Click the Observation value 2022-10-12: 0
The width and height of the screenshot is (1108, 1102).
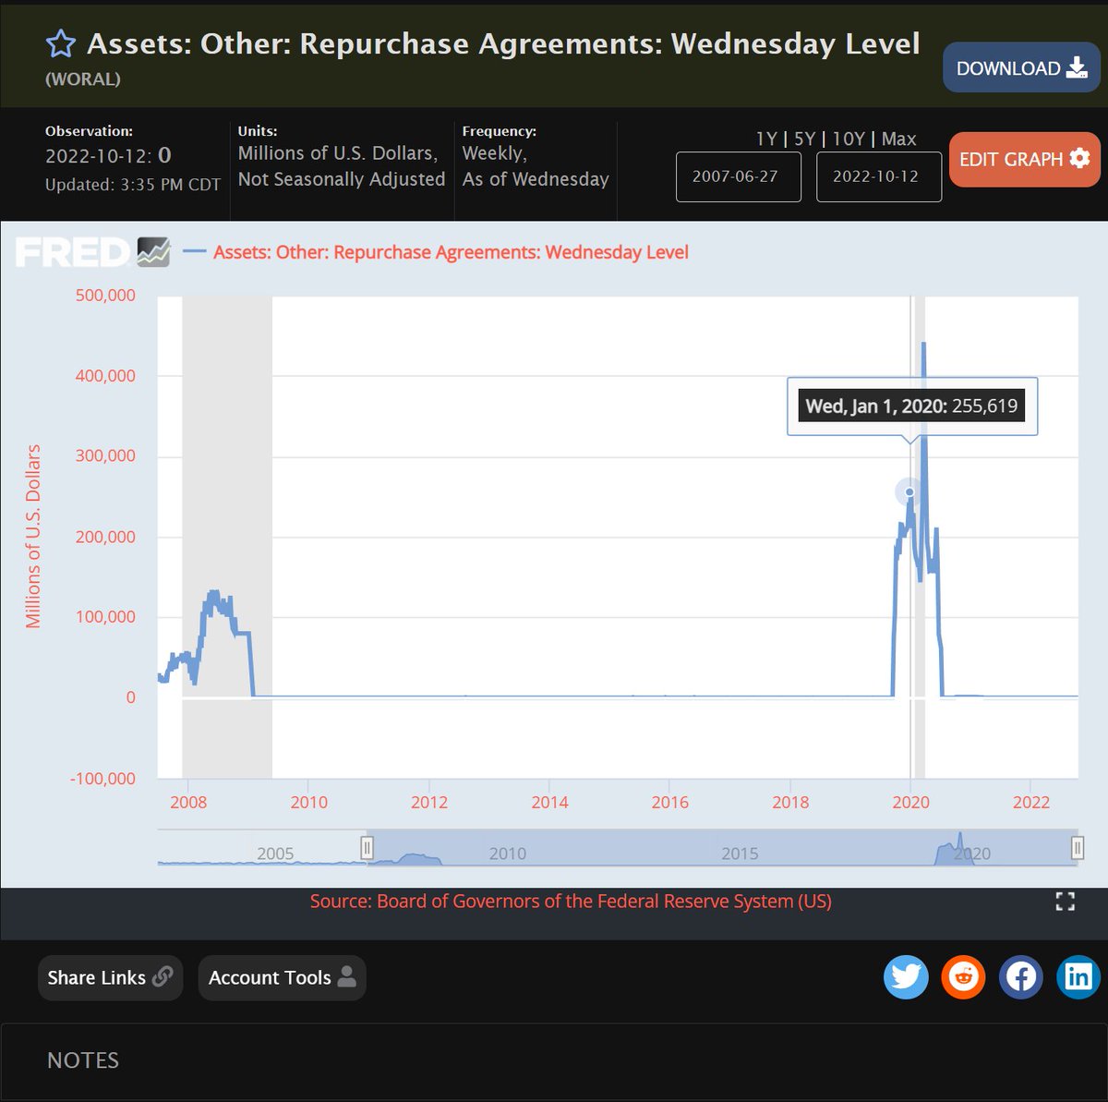(108, 155)
